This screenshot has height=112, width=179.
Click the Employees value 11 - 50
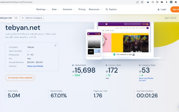pyautogui.click(x=30, y=55)
